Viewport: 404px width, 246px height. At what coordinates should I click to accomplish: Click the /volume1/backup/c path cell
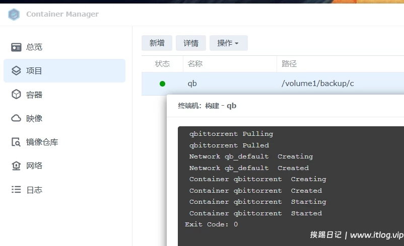[x=317, y=84]
